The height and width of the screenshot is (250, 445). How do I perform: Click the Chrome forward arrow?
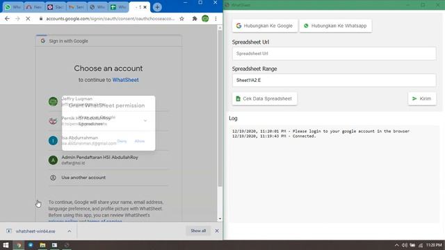17,19
